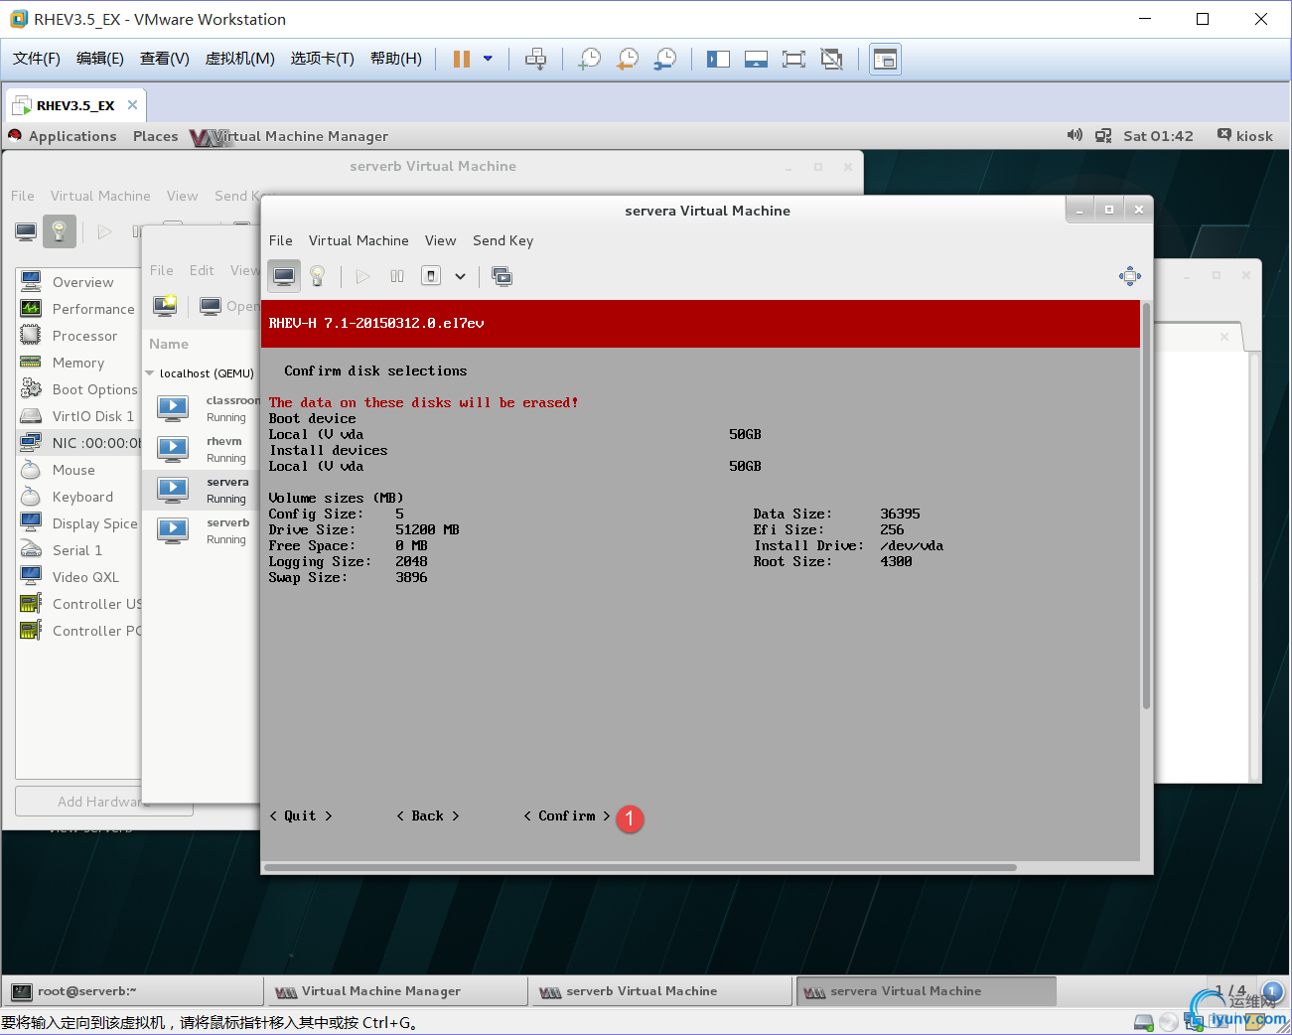The width and height of the screenshot is (1292, 1035).
Task: Toggle the VMware thumbnail bar view icon
Action: (x=756, y=59)
